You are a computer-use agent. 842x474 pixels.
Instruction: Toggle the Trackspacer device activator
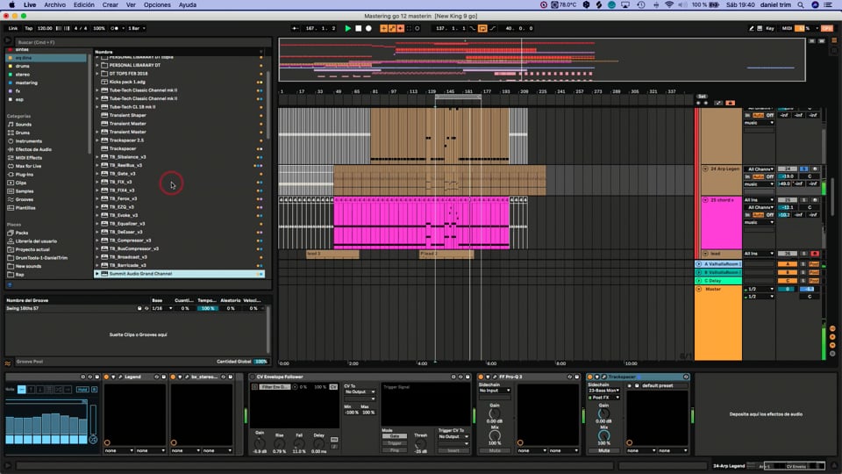pyautogui.click(x=589, y=377)
